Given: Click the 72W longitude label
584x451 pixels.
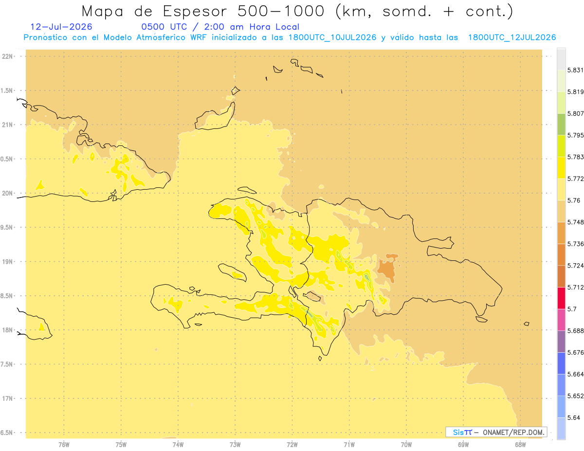Looking at the screenshot, I should (292, 445).
